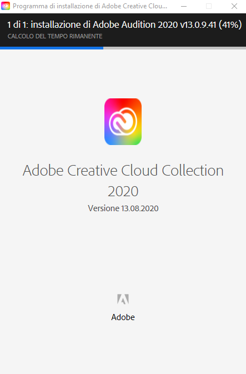Click the window title text Programma di installazione
The height and width of the screenshot is (374, 246).
pos(90,6)
